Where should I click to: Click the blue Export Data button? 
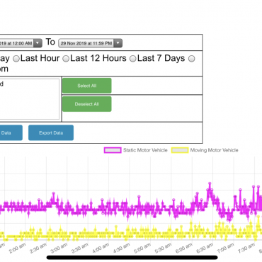tap(51, 132)
